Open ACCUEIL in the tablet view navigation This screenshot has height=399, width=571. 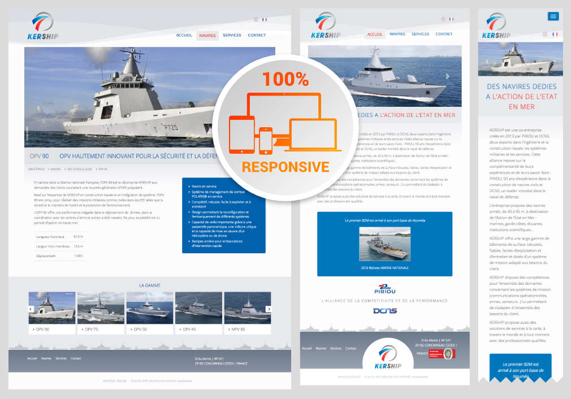click(375, 34)
